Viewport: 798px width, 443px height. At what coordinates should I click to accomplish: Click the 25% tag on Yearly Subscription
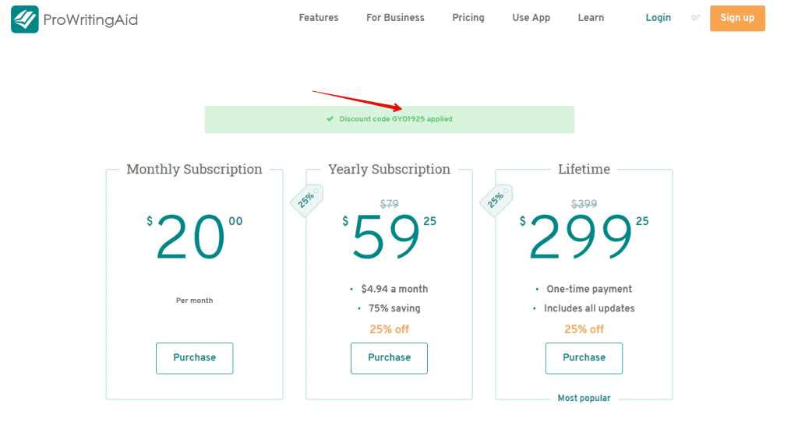[306, 199]
